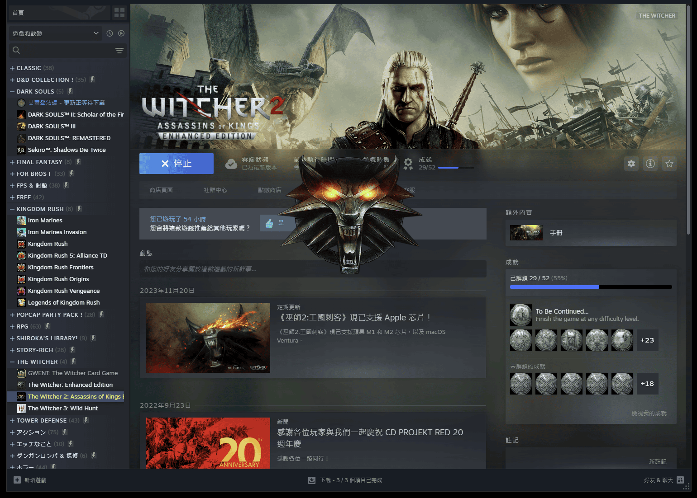697x498 pixels.
Task: Select DARK SOULS: REMASTERED entry
Action: coord(69,138)
